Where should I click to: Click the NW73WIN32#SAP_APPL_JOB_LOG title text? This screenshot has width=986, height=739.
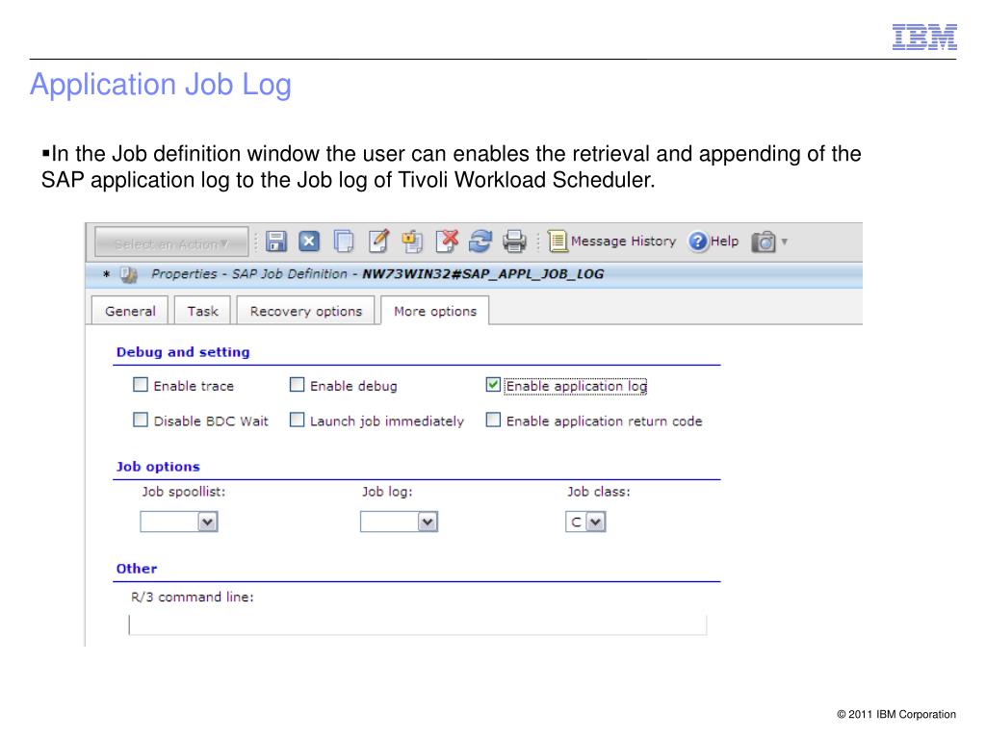pyautogui.click(x=483, y=274)
